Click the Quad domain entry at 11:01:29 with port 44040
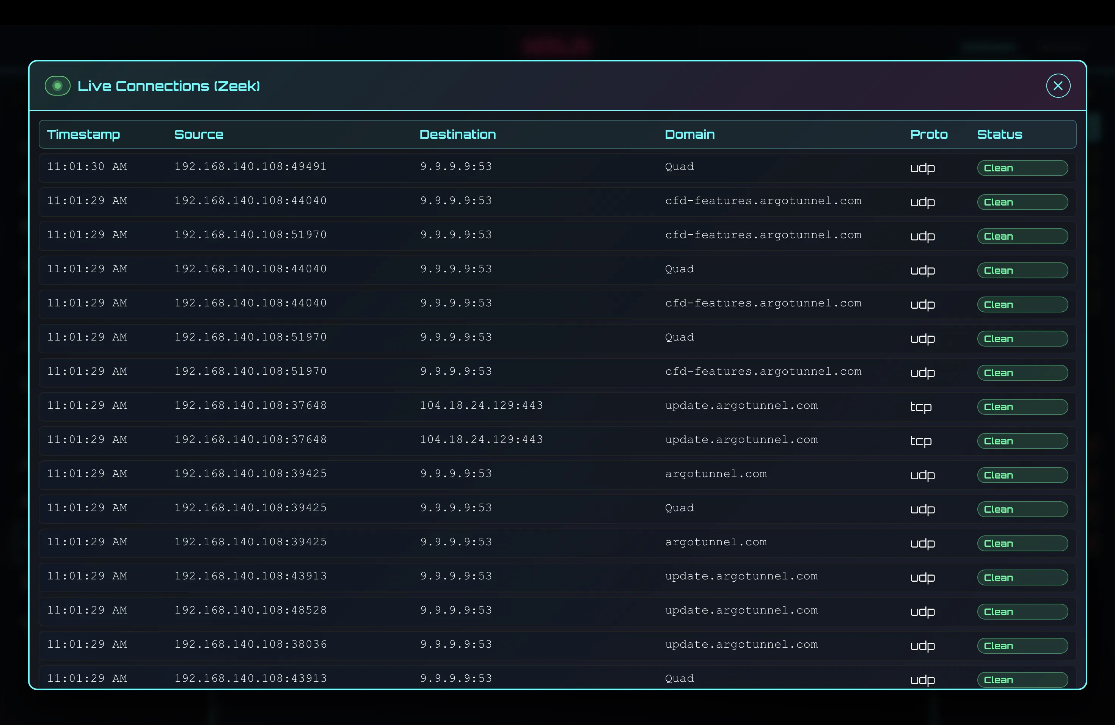 [680, 269]
